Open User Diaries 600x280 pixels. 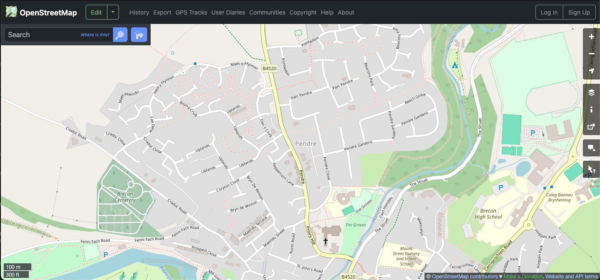(x=228, y=12)
